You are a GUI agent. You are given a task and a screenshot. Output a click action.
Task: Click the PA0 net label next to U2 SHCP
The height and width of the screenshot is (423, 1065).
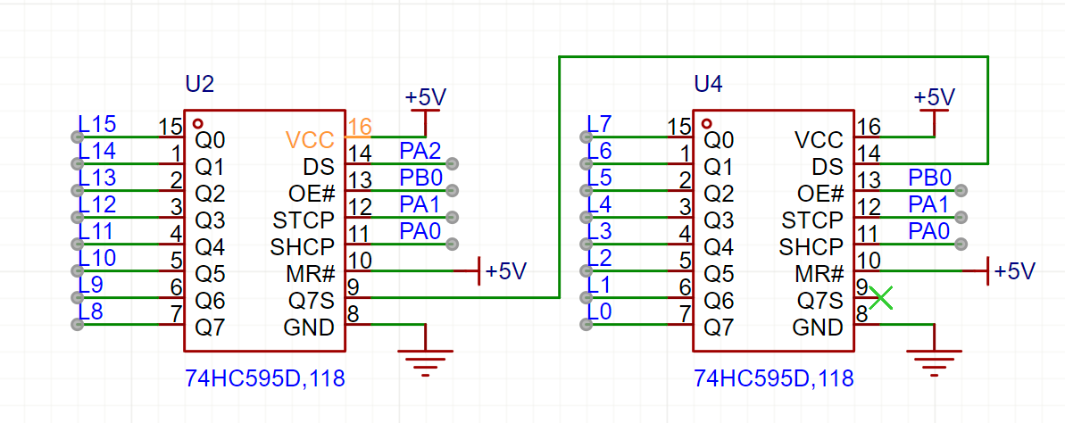point(420,232)
